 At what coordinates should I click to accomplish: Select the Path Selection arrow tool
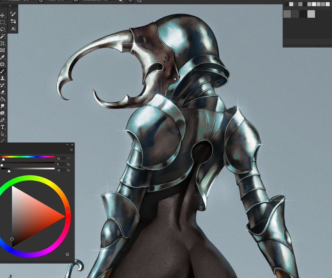2,134
